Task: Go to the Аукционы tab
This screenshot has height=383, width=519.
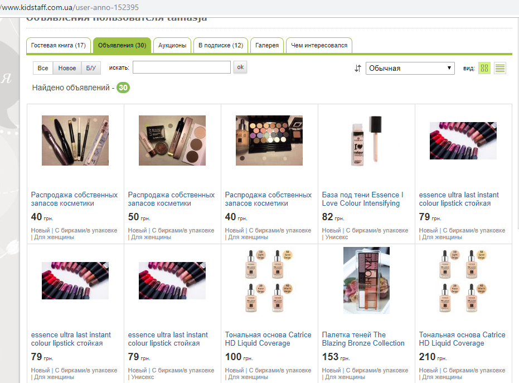Action: pyautogui.click(x=172, y=45)
